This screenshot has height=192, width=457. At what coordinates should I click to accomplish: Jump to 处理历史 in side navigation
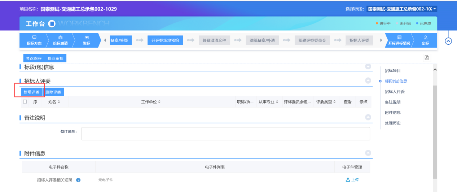(x=392, y=123)
